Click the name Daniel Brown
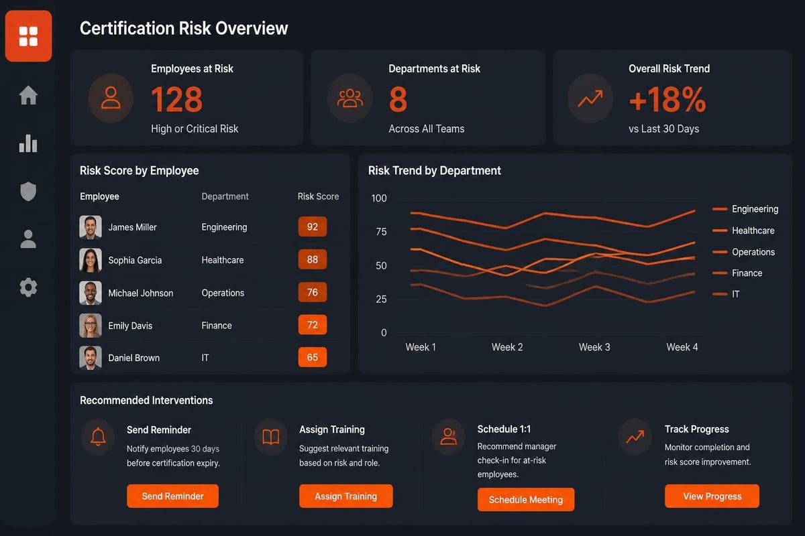805x536 pixels. coord(134,358)
